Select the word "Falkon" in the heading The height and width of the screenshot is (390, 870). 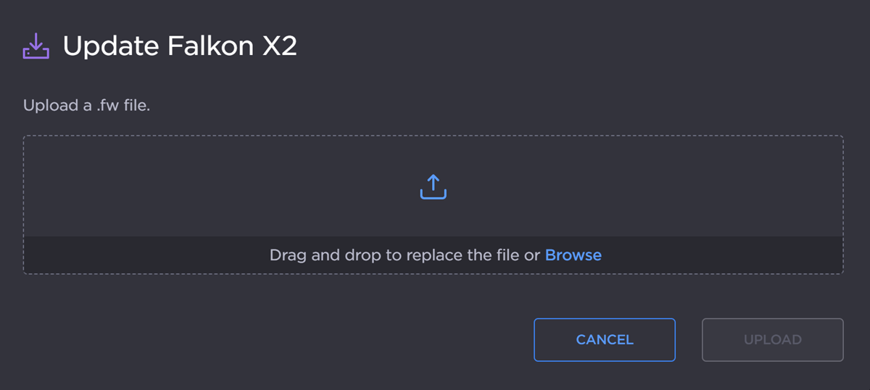200,47
